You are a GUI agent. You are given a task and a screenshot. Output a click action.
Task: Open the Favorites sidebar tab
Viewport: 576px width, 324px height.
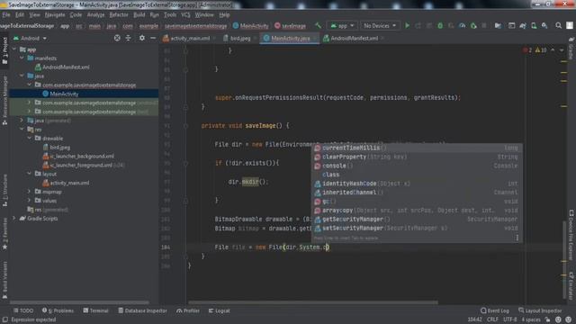click(x=4, y=234)
